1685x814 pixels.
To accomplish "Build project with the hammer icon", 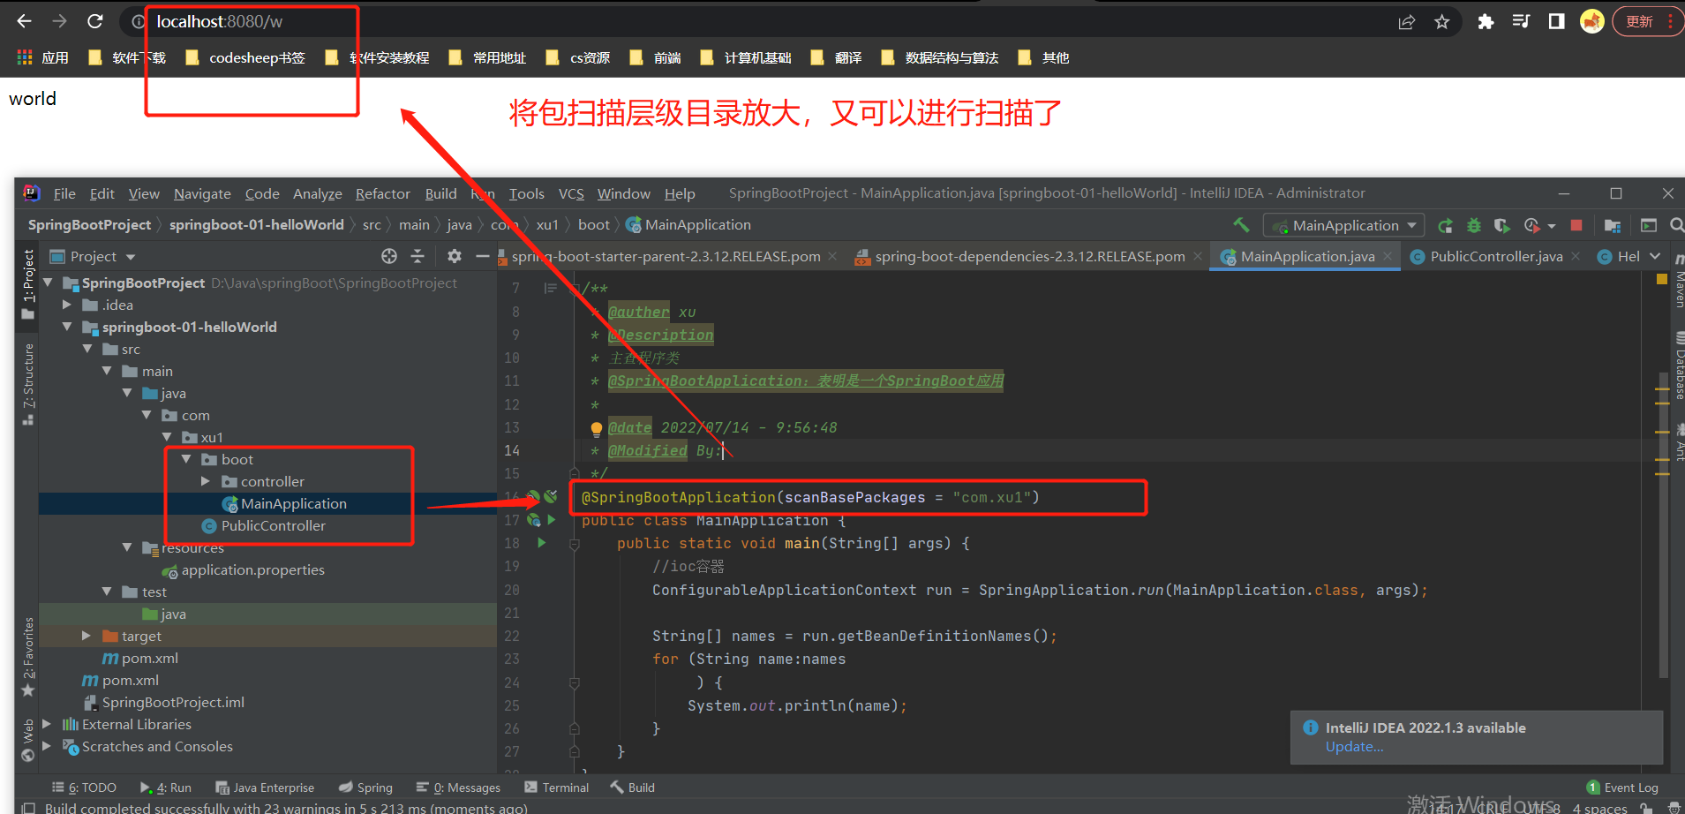I will pyautogui.click(x=1241, y=225).
